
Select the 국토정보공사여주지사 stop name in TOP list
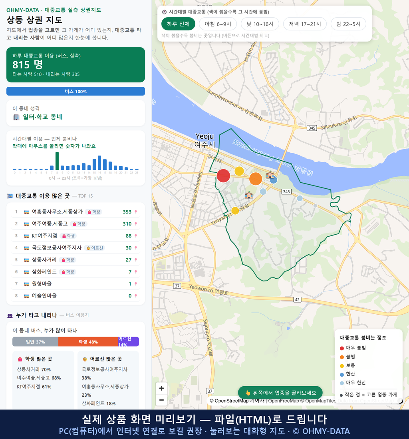tap(57, 248)
